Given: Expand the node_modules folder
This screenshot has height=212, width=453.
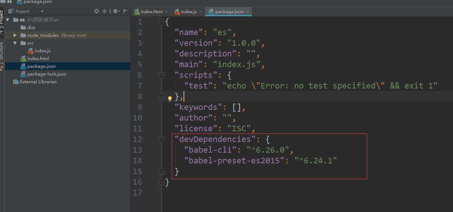Looking at the screenshot, I should 15,35.
